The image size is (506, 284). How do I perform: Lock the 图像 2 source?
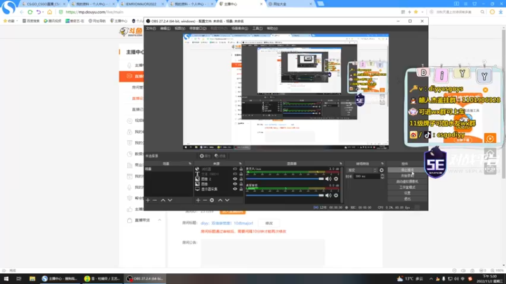coord(241,179)
